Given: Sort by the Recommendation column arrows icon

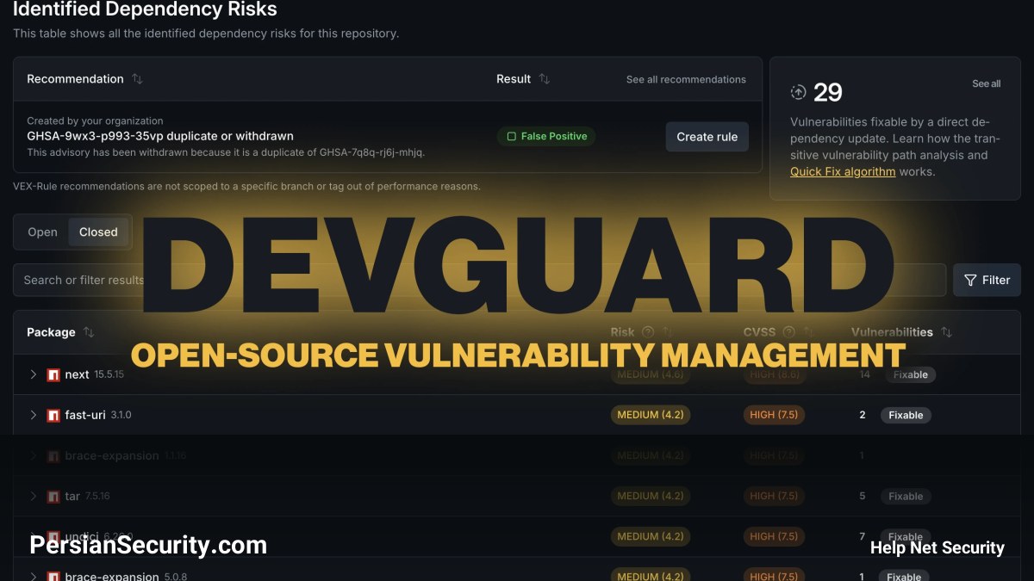Looking at the screenshot, I should point(137,79).
